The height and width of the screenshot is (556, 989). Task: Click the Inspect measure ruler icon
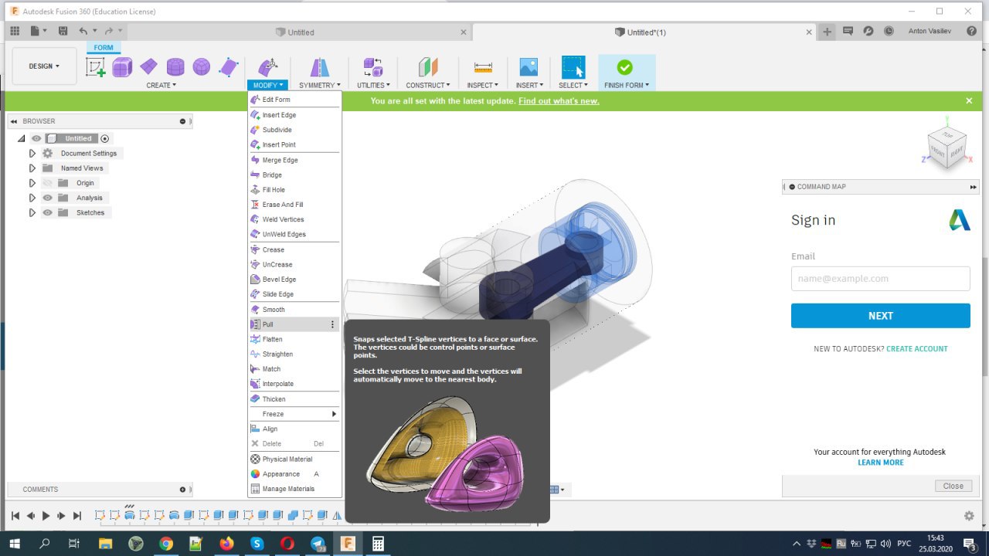(x=483, y=67)
